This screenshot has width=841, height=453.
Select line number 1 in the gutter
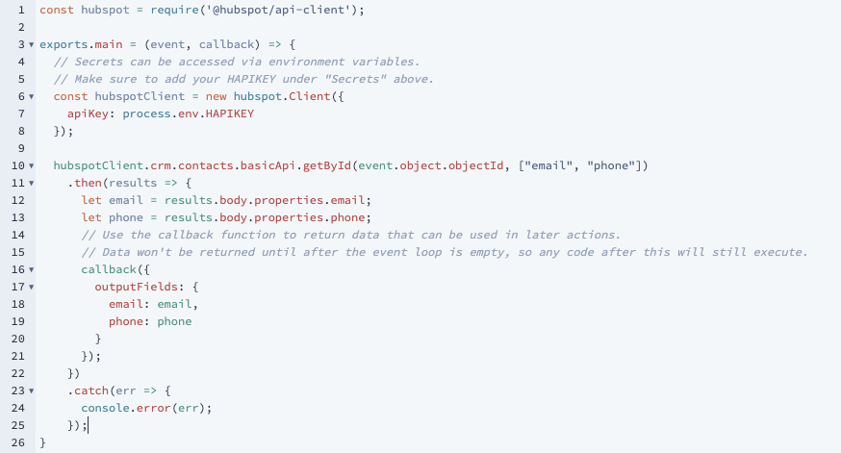(x=21, y=10)
